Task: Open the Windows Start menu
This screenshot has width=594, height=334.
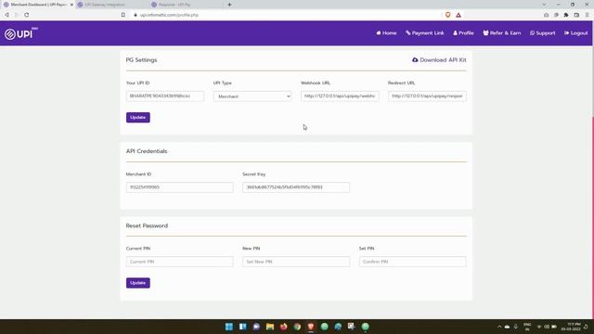Action: point(229,327)
